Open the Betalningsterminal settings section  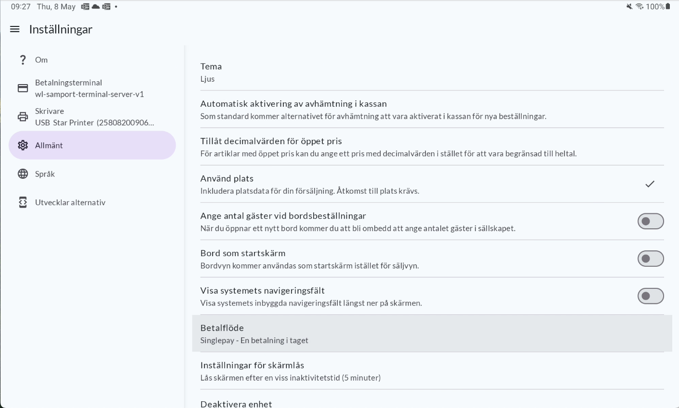point(92,88)
